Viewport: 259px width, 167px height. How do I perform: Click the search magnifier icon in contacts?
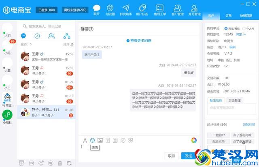25,26
